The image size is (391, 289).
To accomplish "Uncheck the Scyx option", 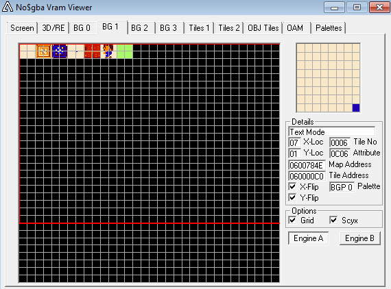I will [333, 220].
